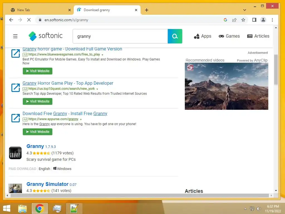The height and width of the screenshot is (214, 285).
Task: Click the scroll up arrow
Action: point(276,28)
